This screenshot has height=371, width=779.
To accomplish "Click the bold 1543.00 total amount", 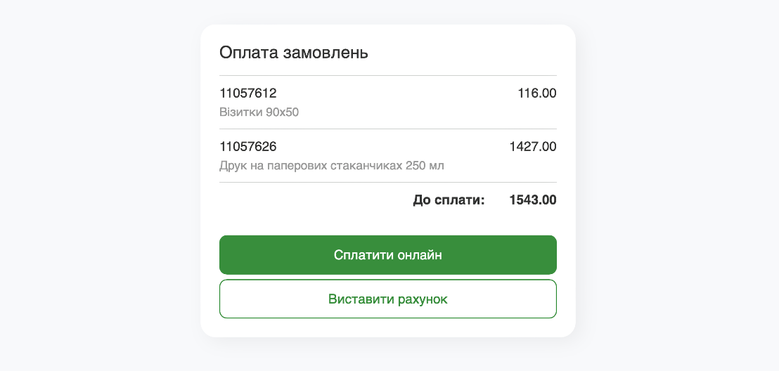I will click(x=533, y=200).
